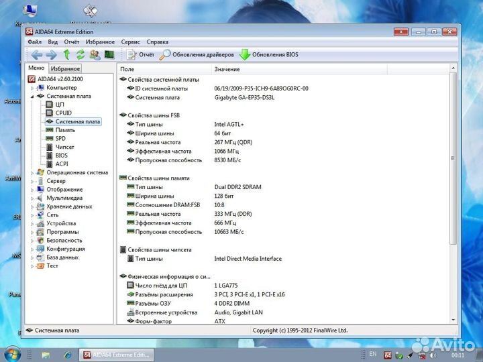This screenshot has width=483, height=362.
Task: Switch to the Избранное tab in sidebar
Action: click(65, 68)
